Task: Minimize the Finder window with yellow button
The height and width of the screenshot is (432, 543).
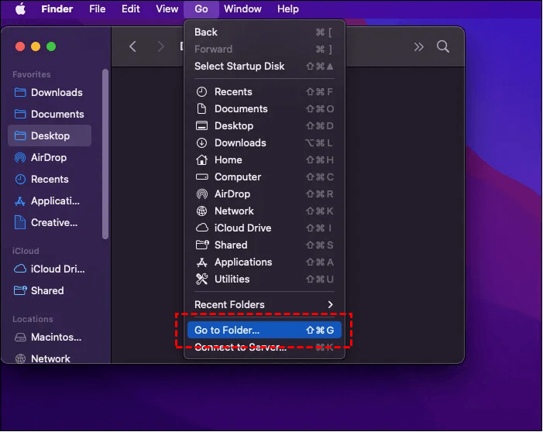Action: (36, 46)
